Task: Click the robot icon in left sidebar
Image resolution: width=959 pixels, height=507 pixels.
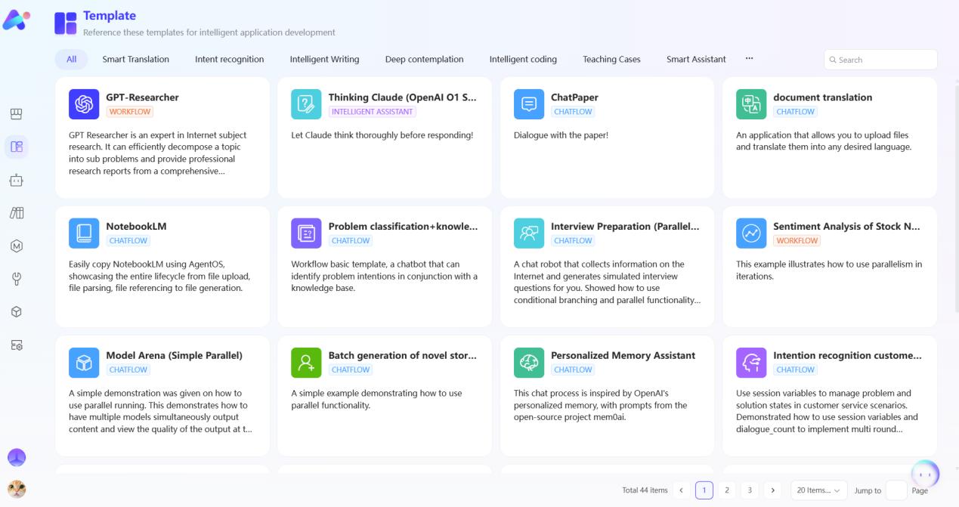Action: [16, 181]
